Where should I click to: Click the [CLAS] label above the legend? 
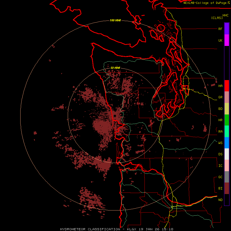coord(217,18)
